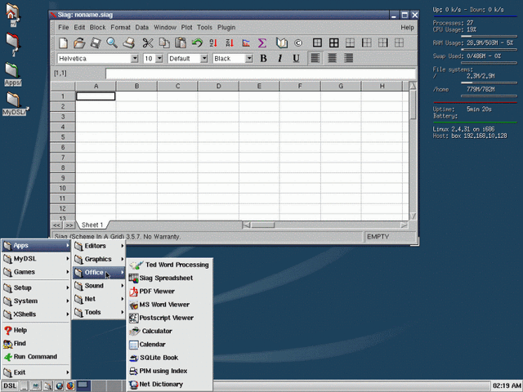Image resolution: width=523 pixels, height=392 pixels.
Task: Copy selection with the copy icon
Action: (x=164, y=42)
